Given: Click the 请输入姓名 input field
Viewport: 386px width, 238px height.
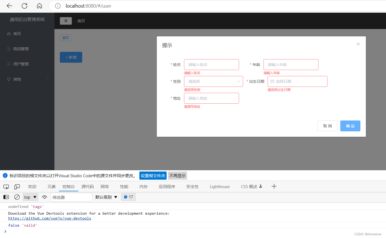Looking at the screenshot, I should coord(212,65).
